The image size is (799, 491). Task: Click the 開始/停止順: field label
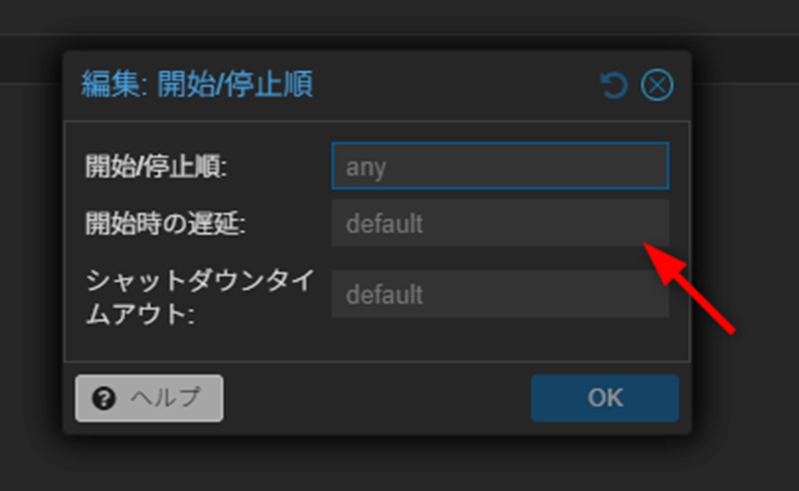[x=156, y=167]
